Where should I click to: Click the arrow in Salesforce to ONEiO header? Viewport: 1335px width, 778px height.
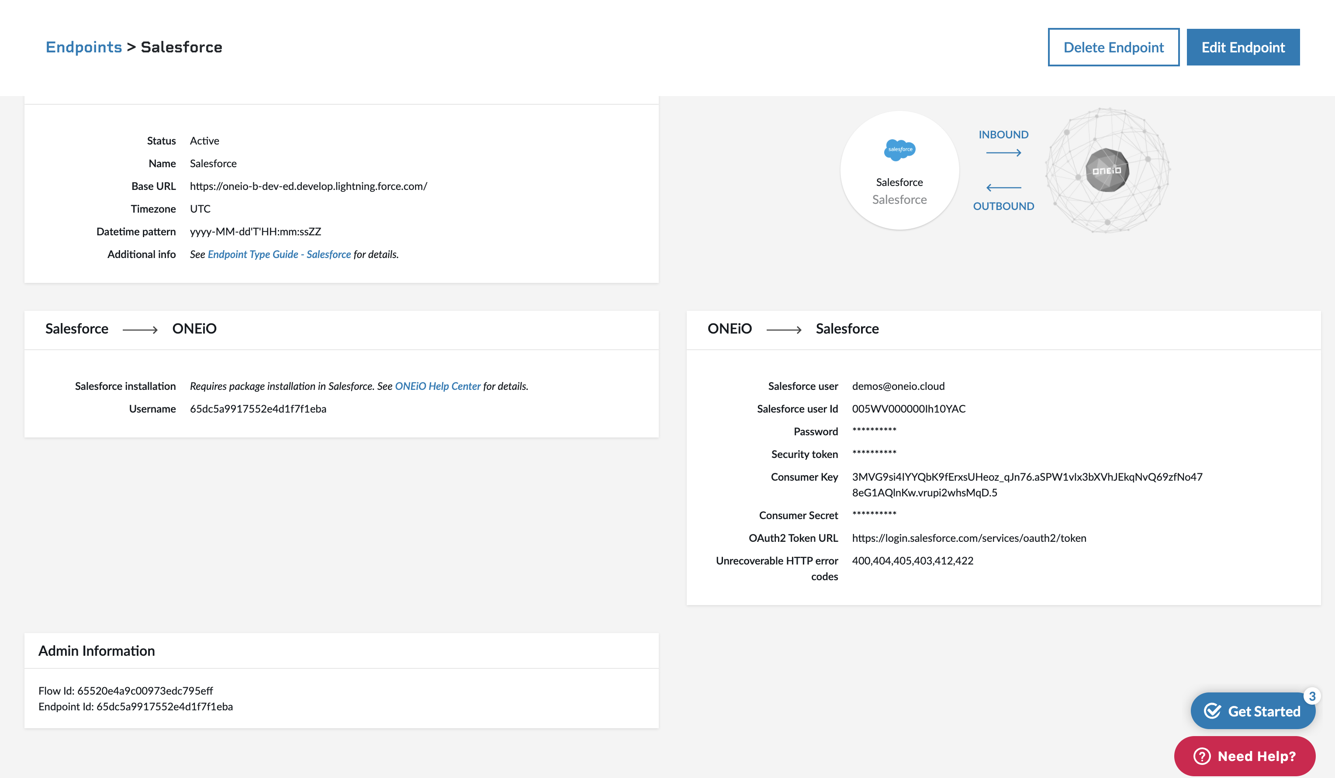[140, 330]
